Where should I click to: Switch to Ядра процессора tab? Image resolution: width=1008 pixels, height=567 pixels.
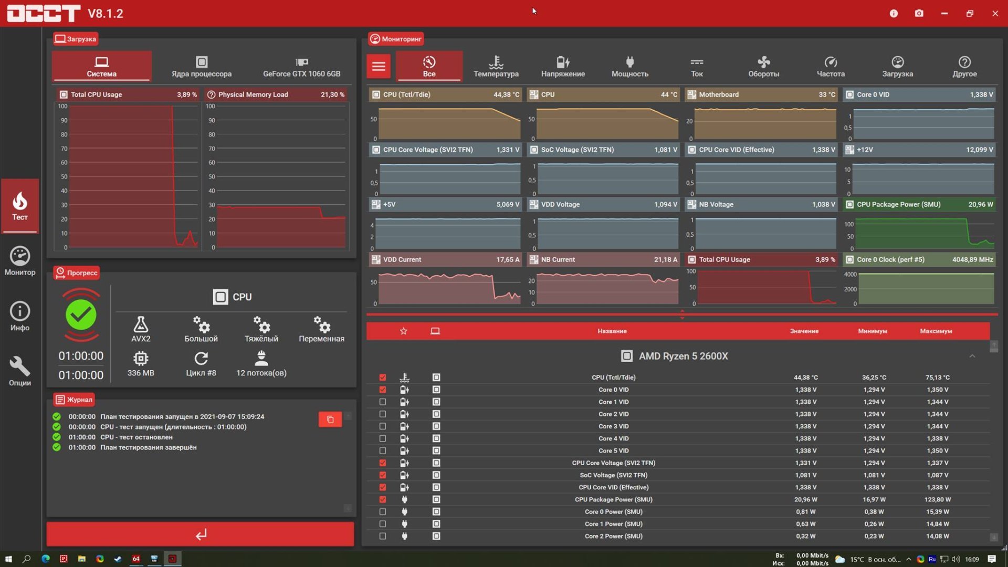[x=202, y=66]
